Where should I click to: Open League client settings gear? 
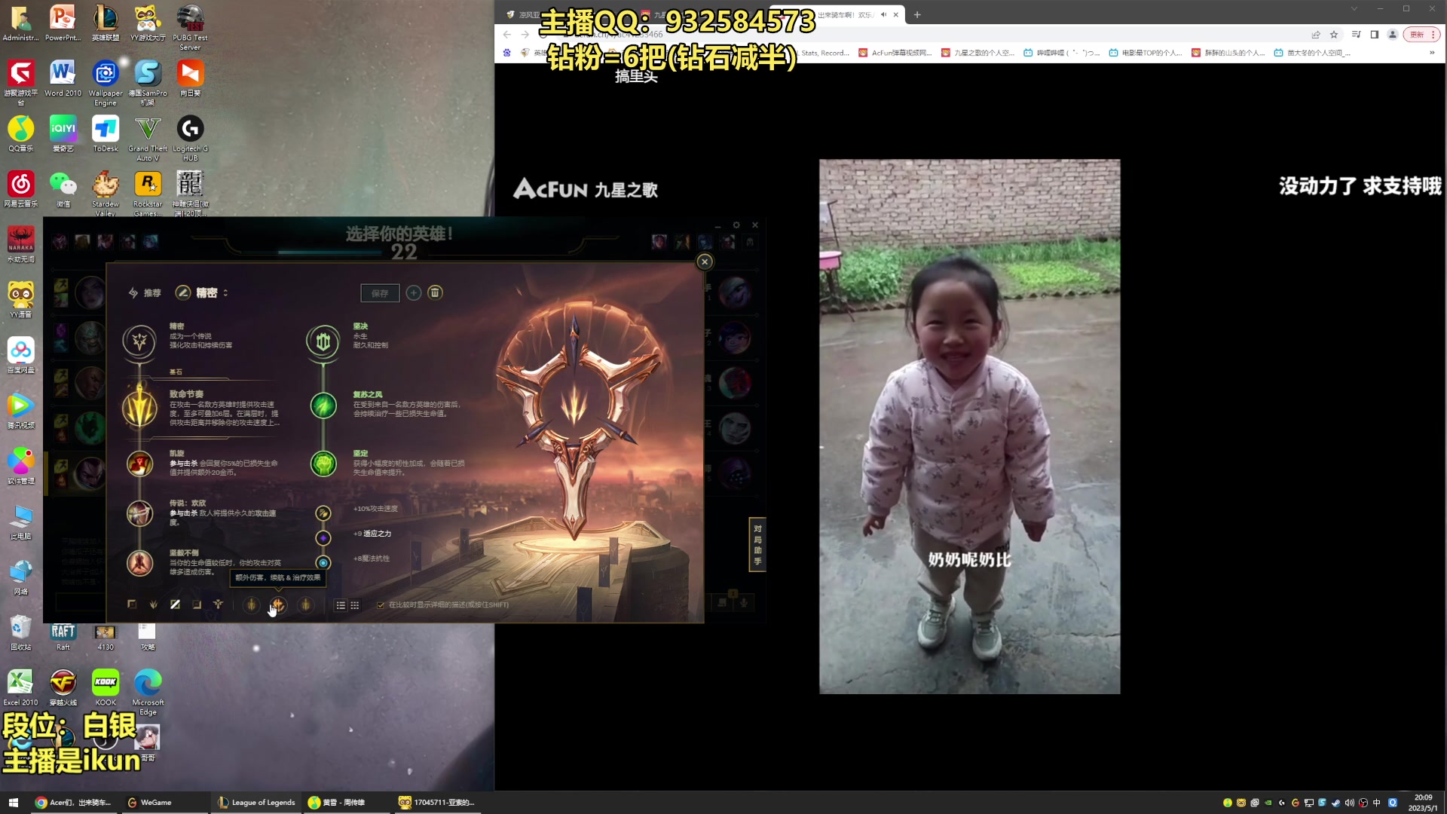tap(736, 225)
